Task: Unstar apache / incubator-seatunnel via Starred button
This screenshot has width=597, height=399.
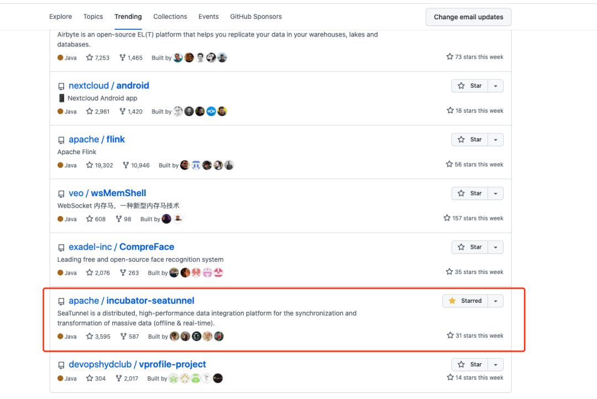Action: (465, 301)
